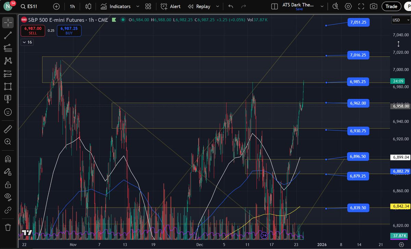Delete drawings with the trash icon
The image size is (411, 249).
pyautogui.click(x=8, y=227)
